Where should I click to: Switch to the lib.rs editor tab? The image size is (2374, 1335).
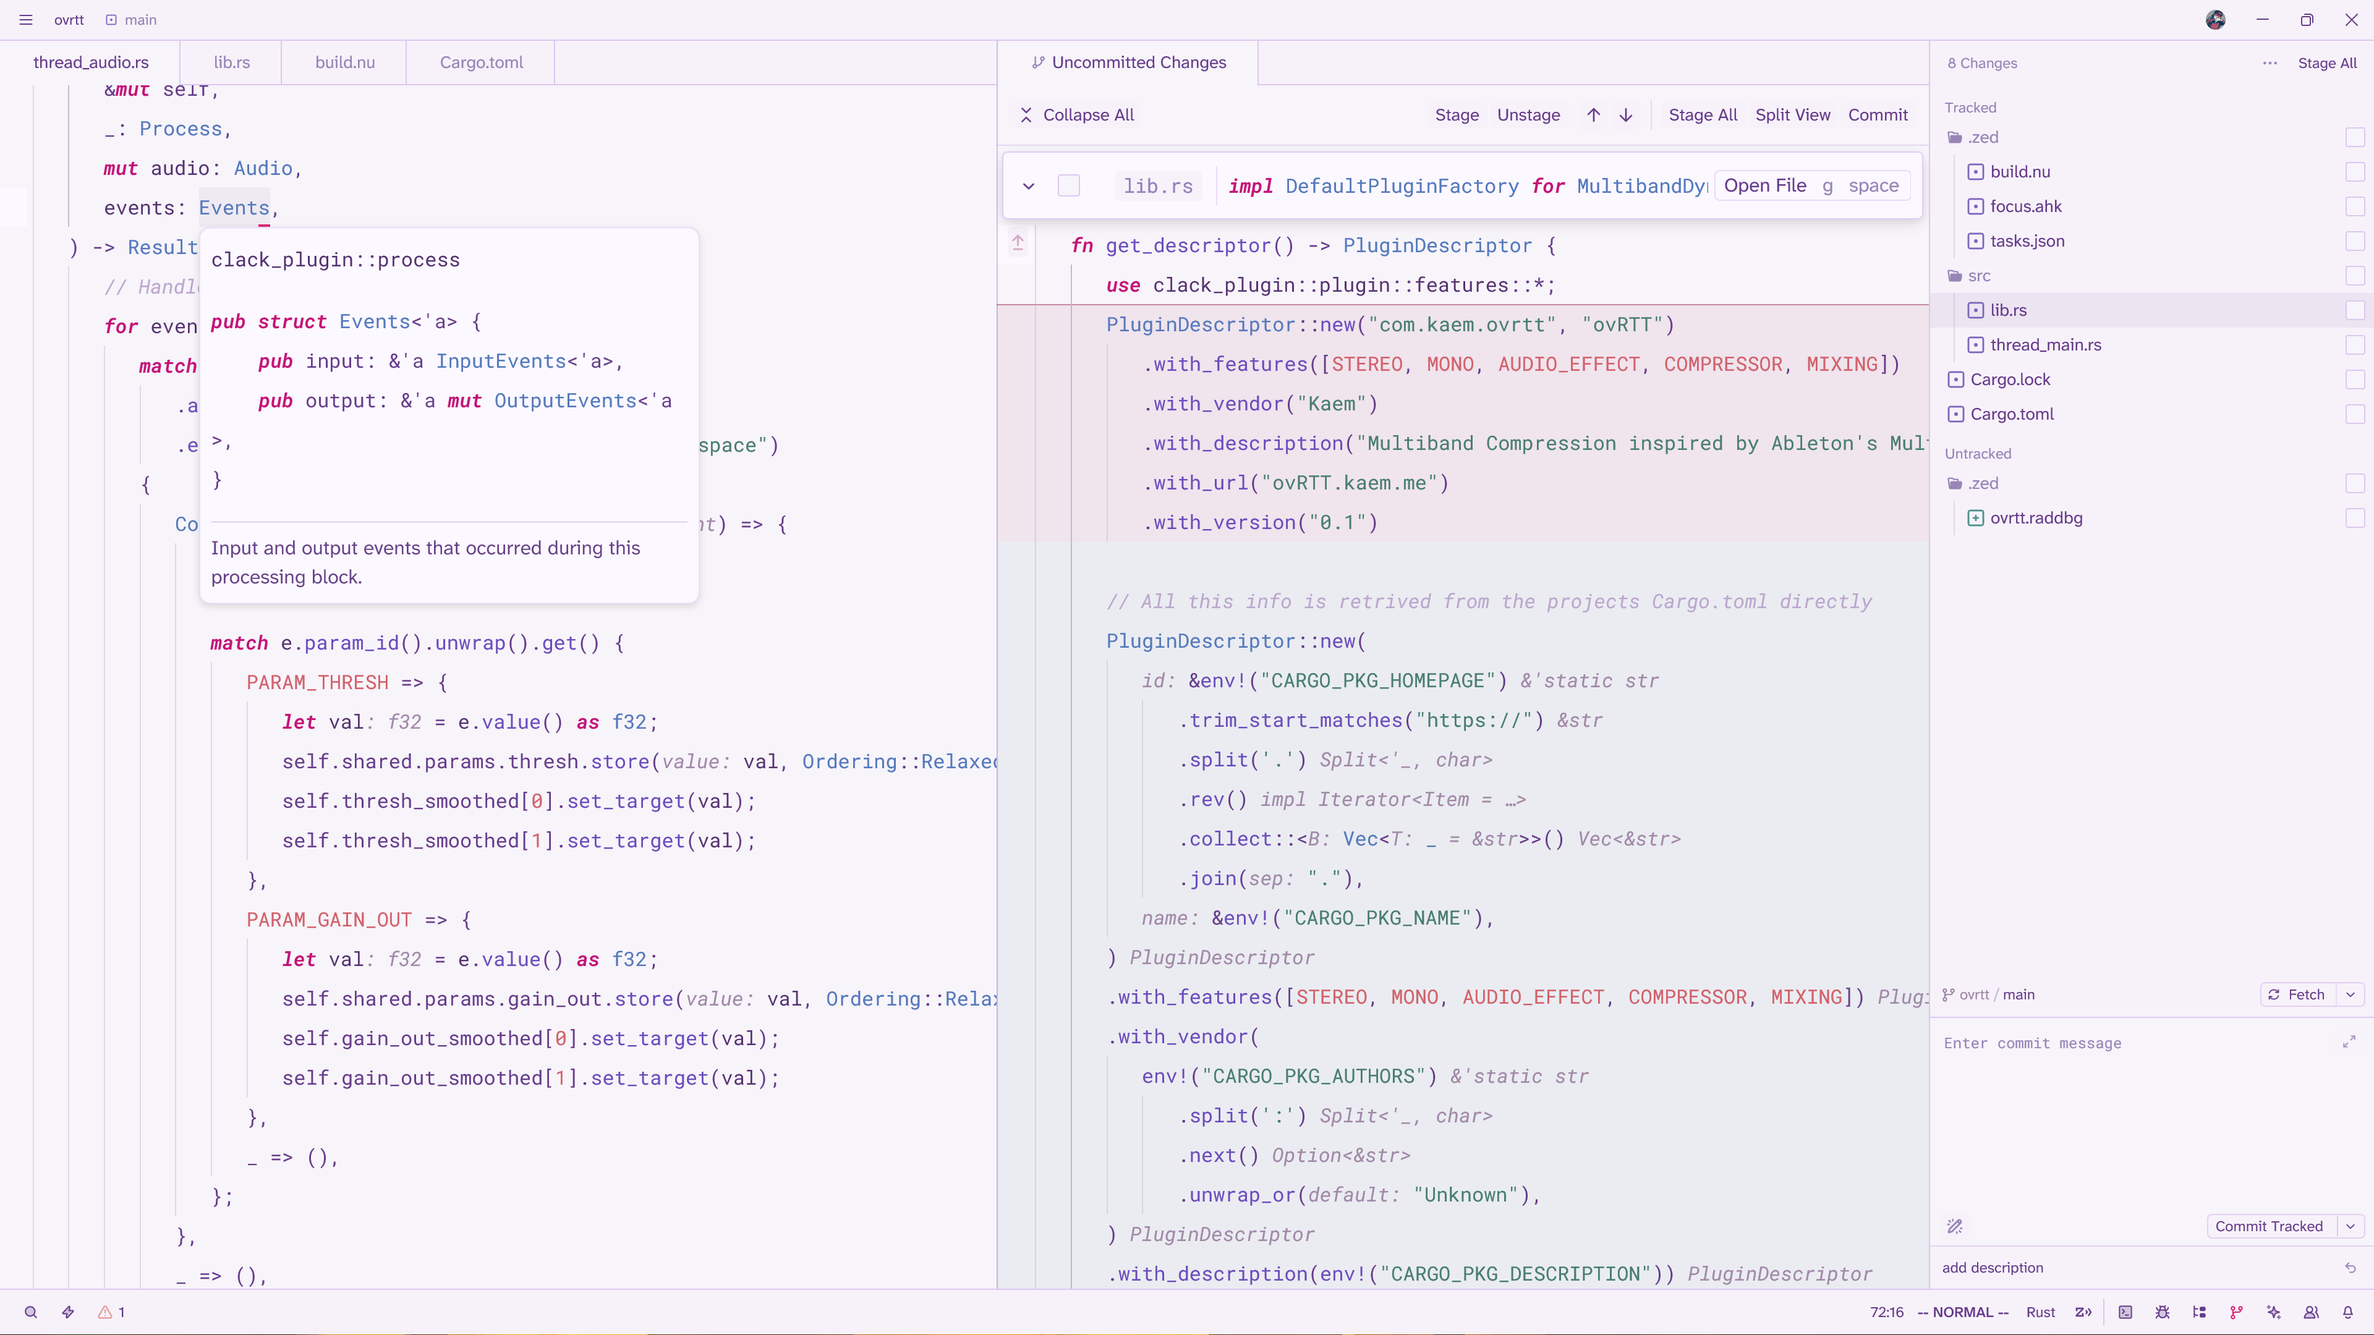click(231, 62)
